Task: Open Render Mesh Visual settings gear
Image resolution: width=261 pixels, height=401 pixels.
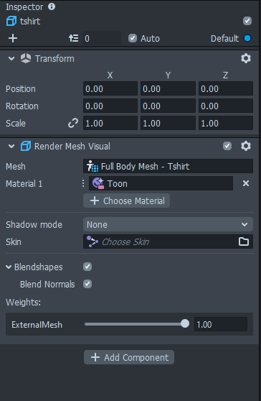Action: (246, 146)
